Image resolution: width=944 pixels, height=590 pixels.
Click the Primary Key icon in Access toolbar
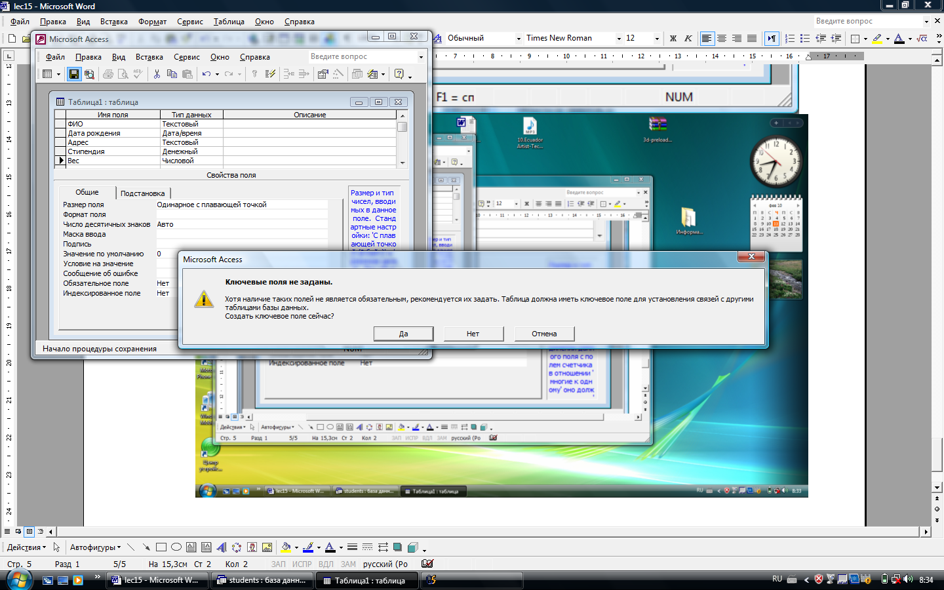coord(254,74)
